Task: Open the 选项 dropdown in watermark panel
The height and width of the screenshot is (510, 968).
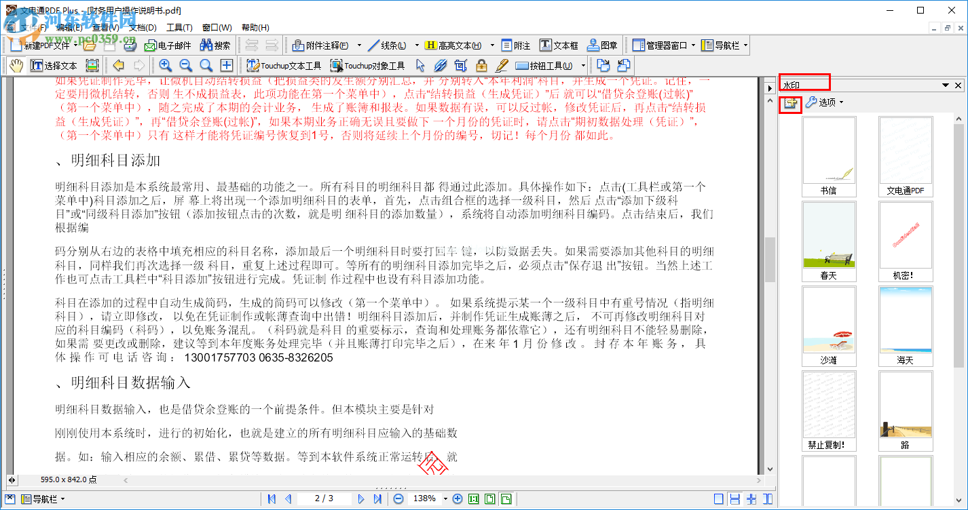Action: pos(824,102)
